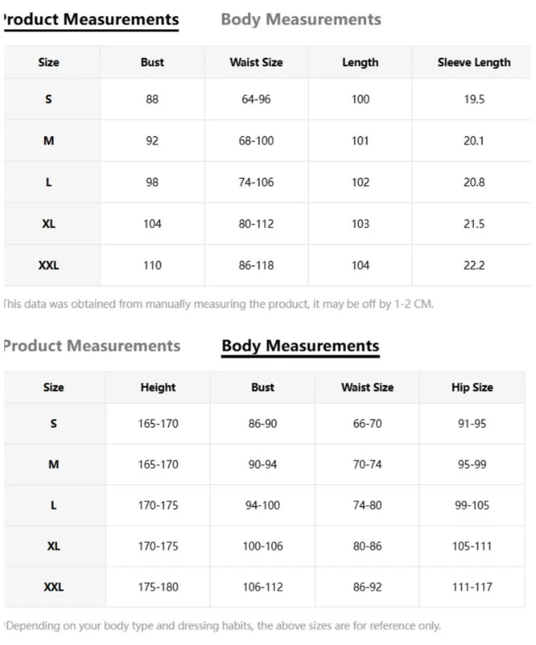Click the manual measuring disclaimer text
Image resolution: width=536 pixels, height=645 pixels.
click(219, 304)
